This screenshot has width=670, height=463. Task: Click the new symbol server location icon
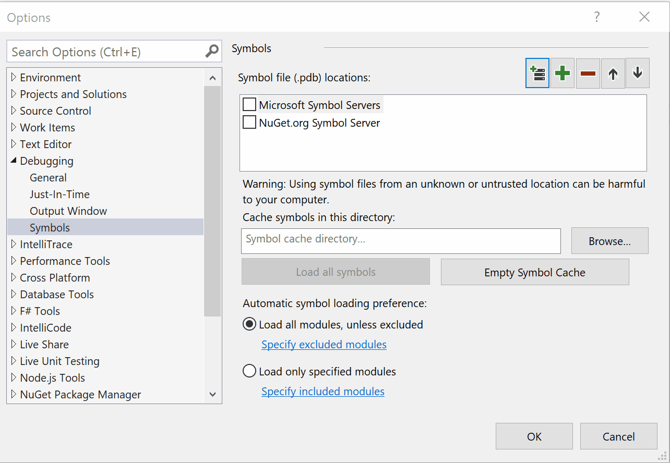pyautogui.click(x=537, y=73)
